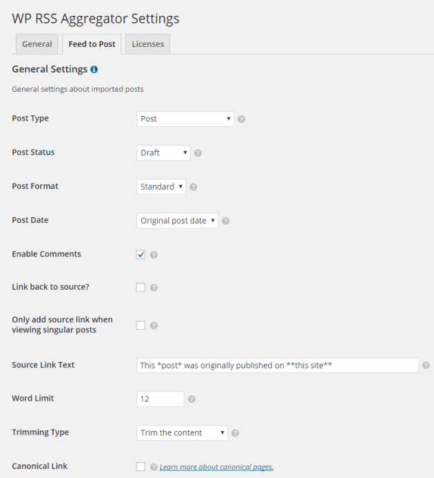Click the help icon next to Post Type
434x478 pixels.
(x=241, y=119)
